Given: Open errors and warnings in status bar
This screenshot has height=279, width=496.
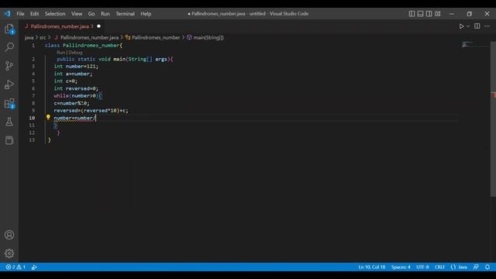Looking at the screenshot, I should pyautogui.click(x=15, y=267).
